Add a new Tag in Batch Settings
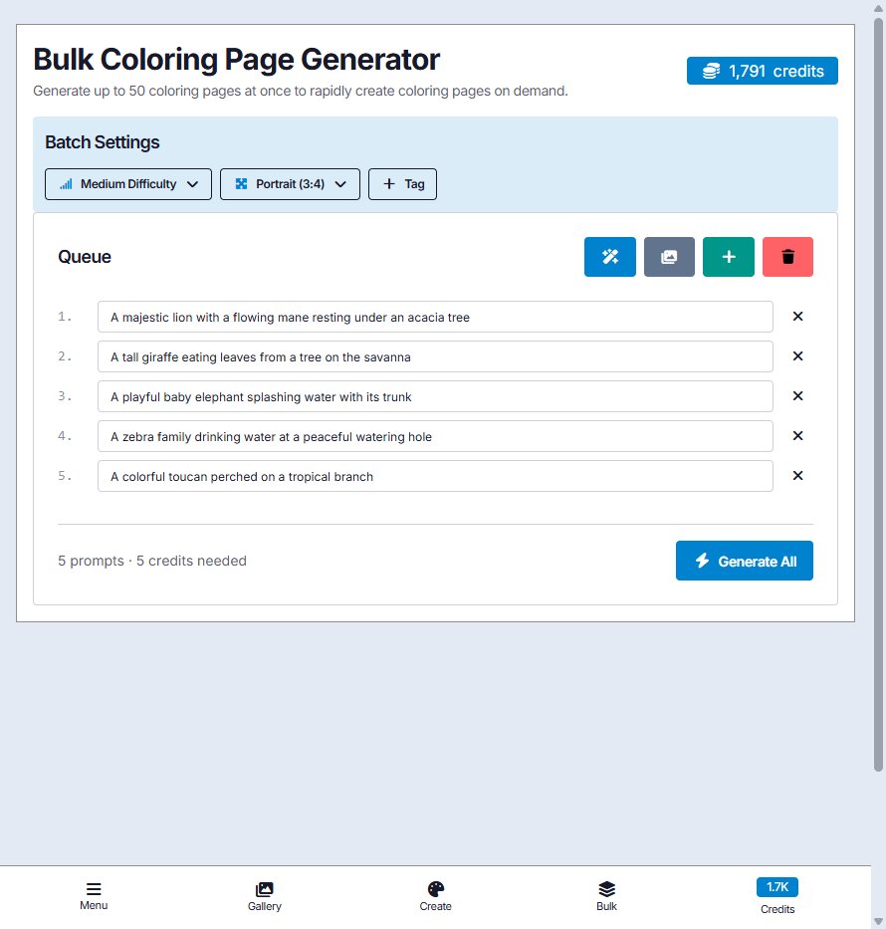886x929 pixels. [402, 183]
